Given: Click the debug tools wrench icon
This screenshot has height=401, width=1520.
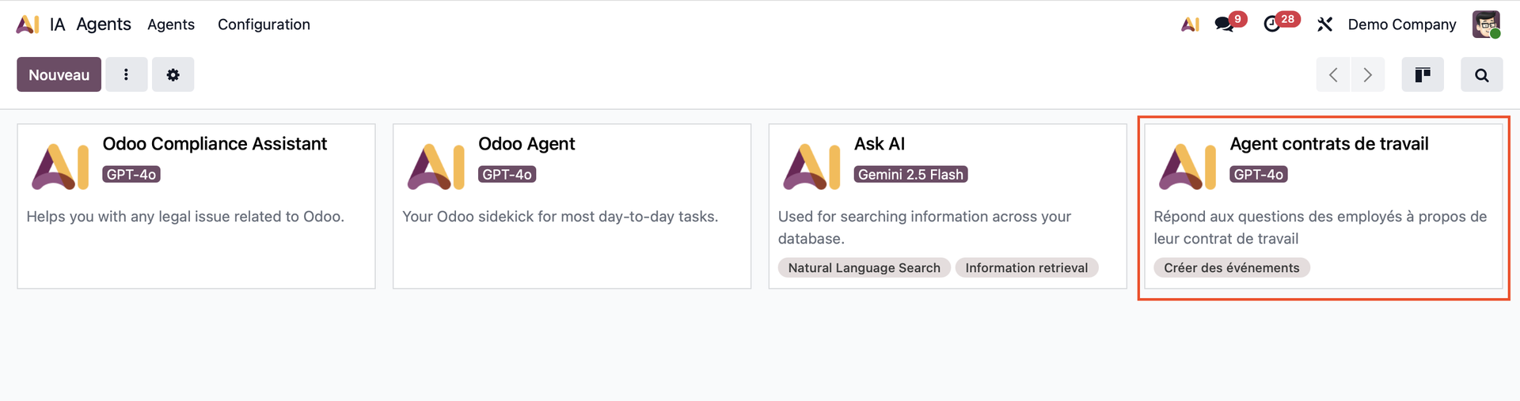Looking at the screenshot, I should tap(1324, 25).
